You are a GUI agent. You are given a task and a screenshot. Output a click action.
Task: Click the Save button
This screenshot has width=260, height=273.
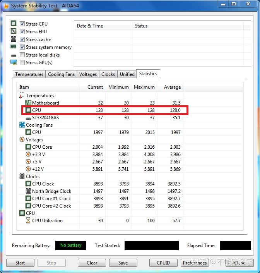coord(123,263)
